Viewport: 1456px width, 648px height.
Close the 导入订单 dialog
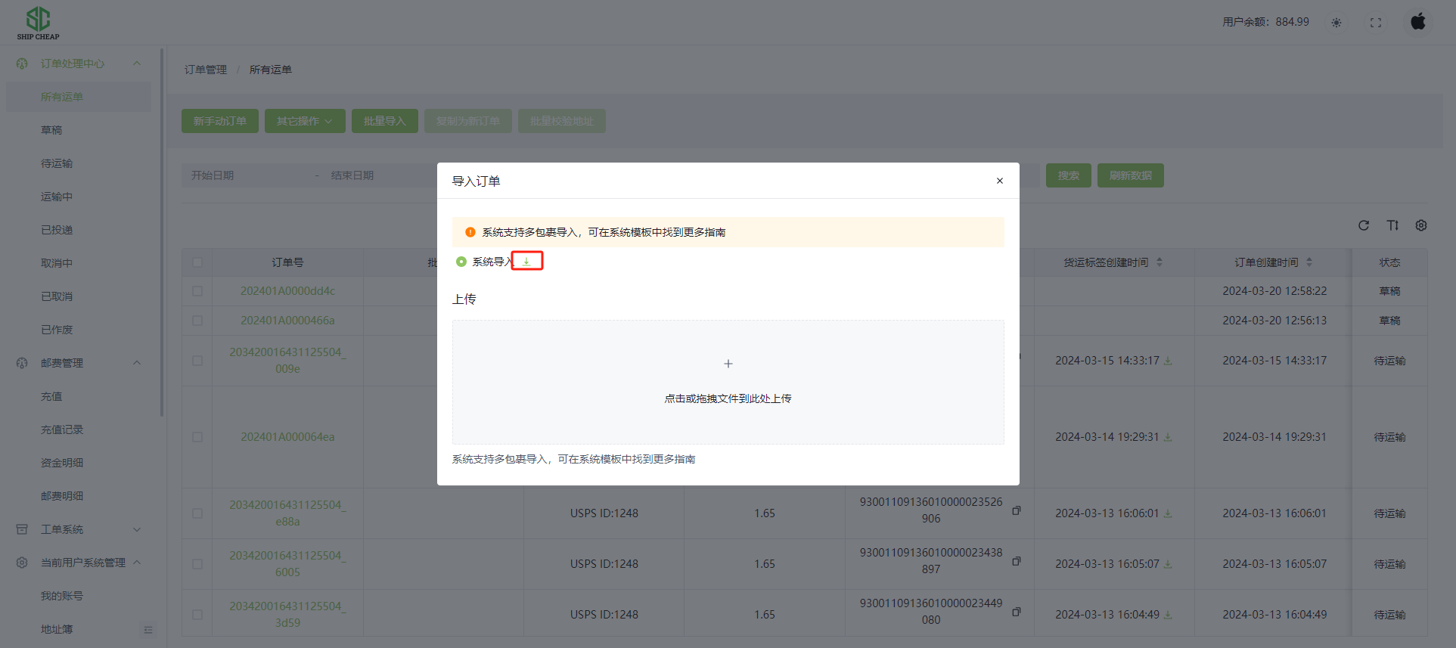[999, 181]
